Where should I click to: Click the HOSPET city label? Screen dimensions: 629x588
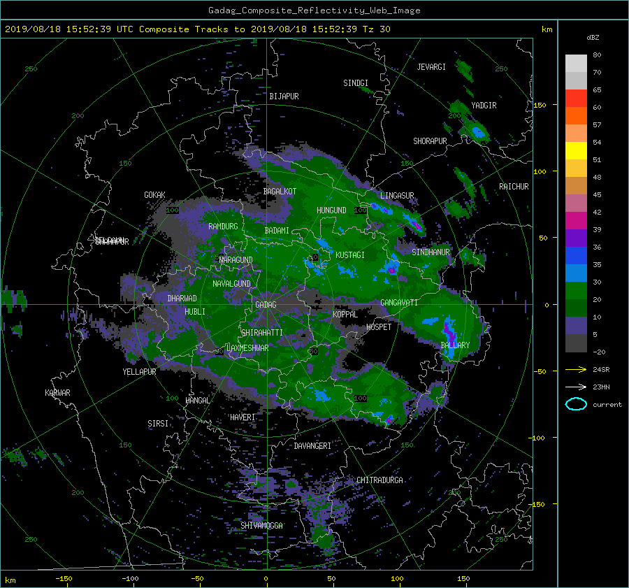coord(379,327)
